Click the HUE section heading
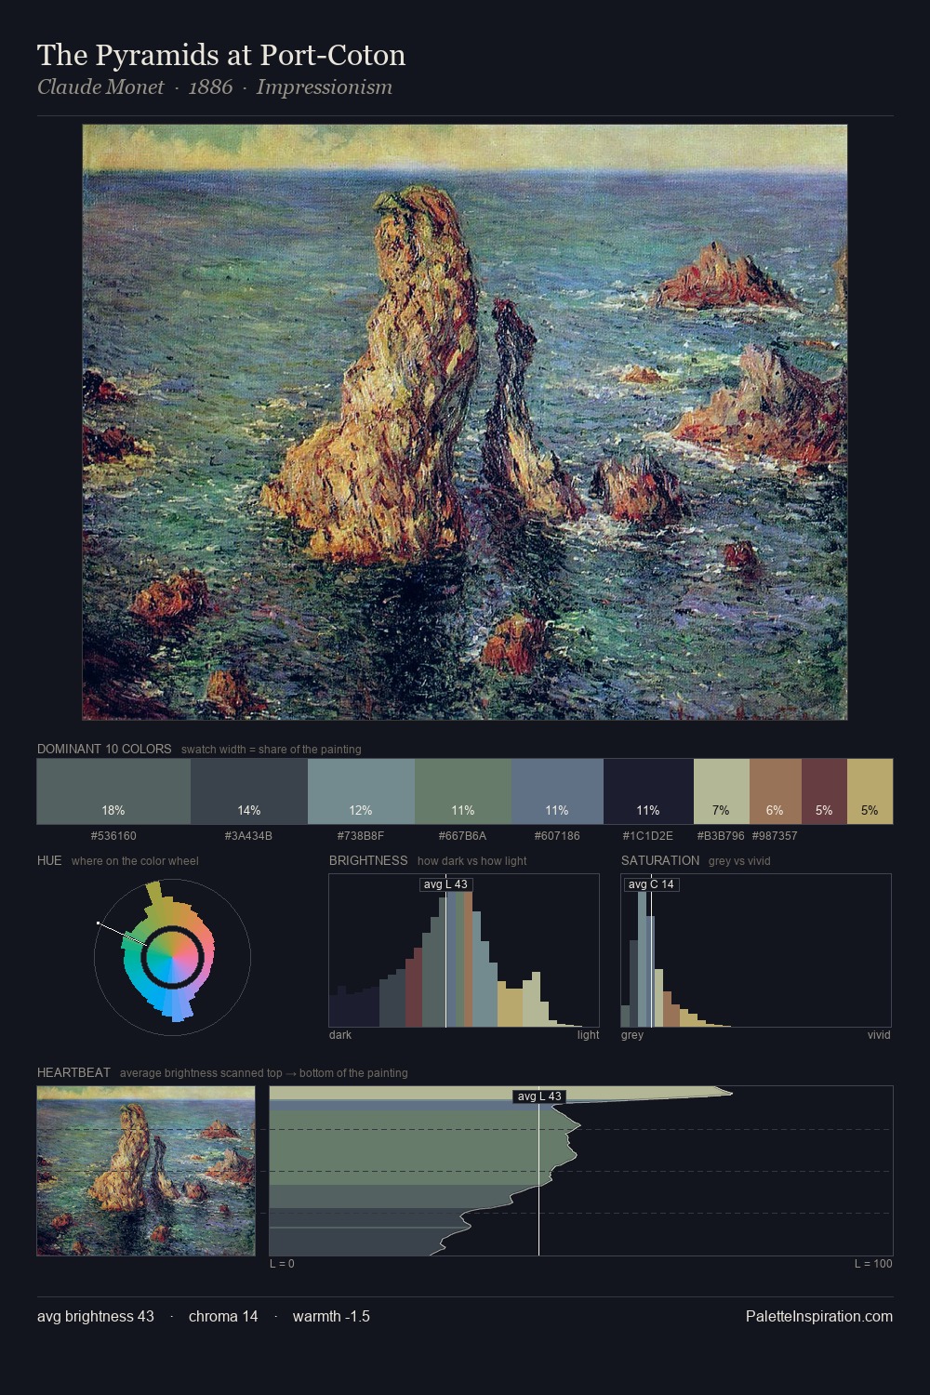 [49, 860]
